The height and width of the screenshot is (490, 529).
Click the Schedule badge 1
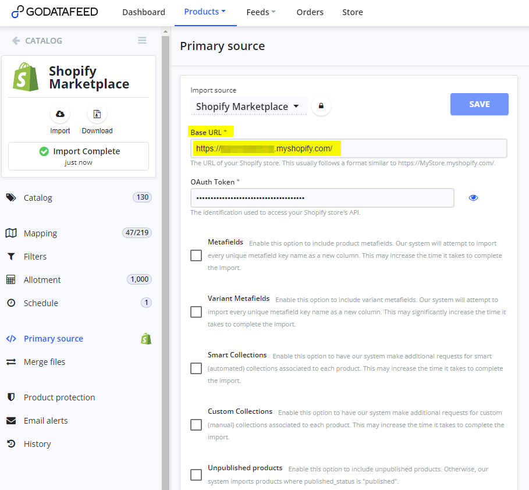146,303
